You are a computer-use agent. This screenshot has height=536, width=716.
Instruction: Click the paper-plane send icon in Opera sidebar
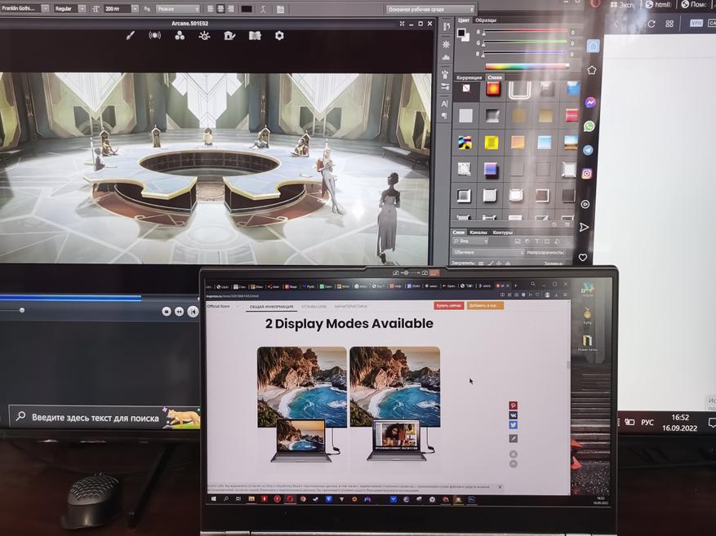point(584,227)
